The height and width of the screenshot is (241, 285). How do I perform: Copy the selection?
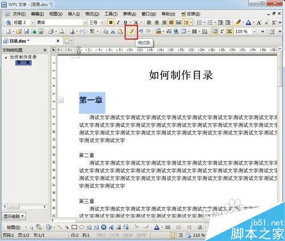coord(105,31)
